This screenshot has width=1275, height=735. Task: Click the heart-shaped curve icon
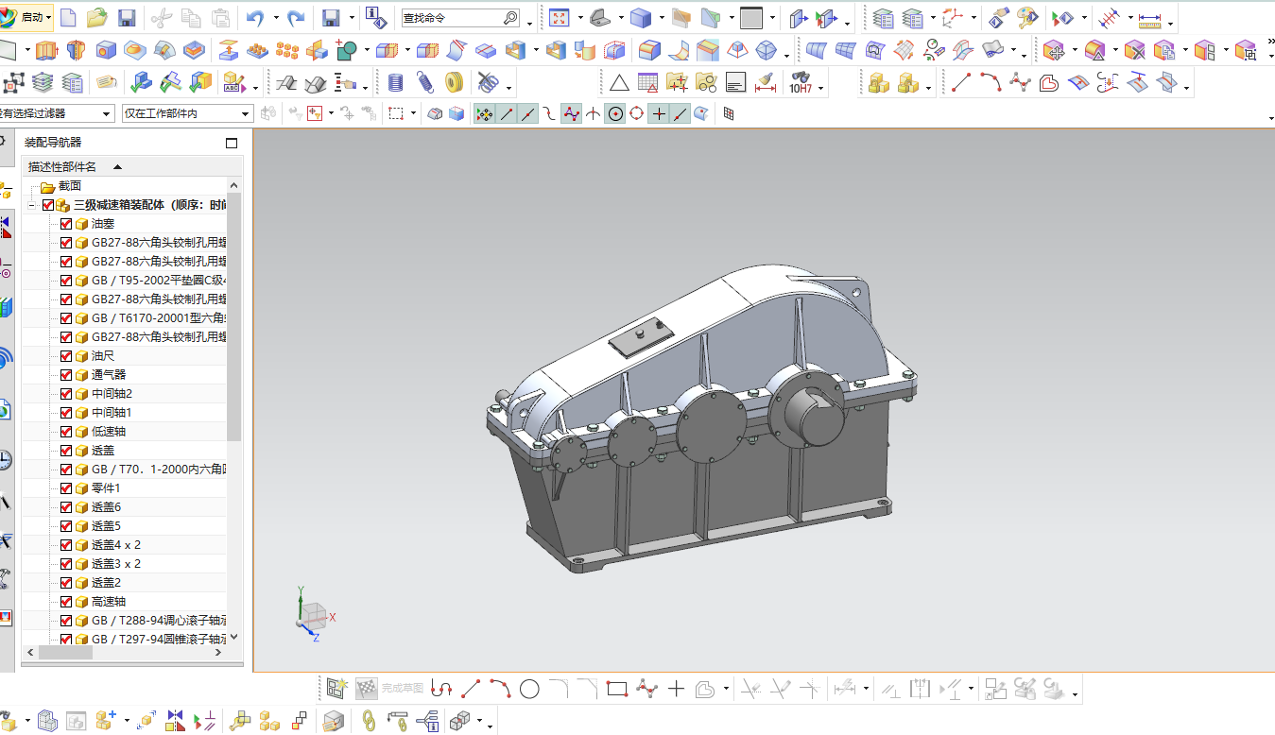click(x=1048, y=83)
